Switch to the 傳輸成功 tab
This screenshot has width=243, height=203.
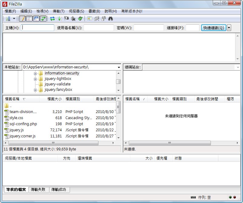tap(59, 190)
